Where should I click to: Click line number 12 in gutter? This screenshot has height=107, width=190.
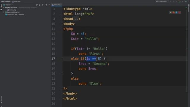pos(53,34)
